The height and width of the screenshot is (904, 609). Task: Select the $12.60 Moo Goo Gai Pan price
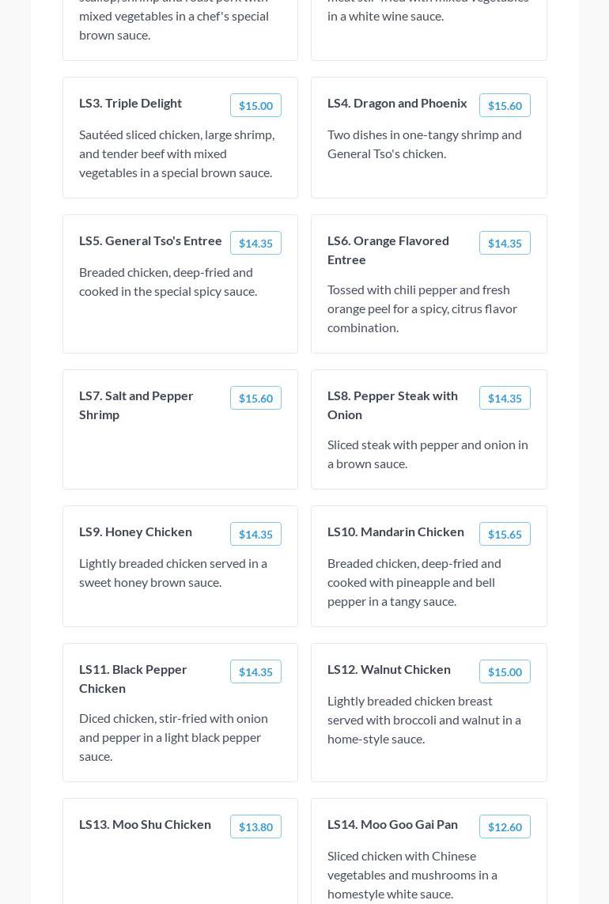pyautogui.click(x=505, y=826)
